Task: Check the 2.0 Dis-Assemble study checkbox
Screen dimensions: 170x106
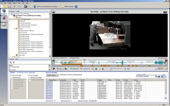Action: coord(12,82)
